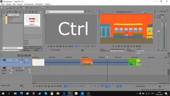This screenshot has height=96, width=170.
Task: Remove selected media with X icon
Action: (x=20, y=12)
